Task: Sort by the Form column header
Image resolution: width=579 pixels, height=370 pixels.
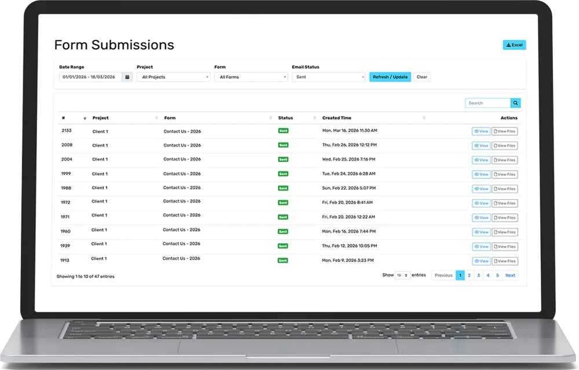Action: (x=170, y=118)
